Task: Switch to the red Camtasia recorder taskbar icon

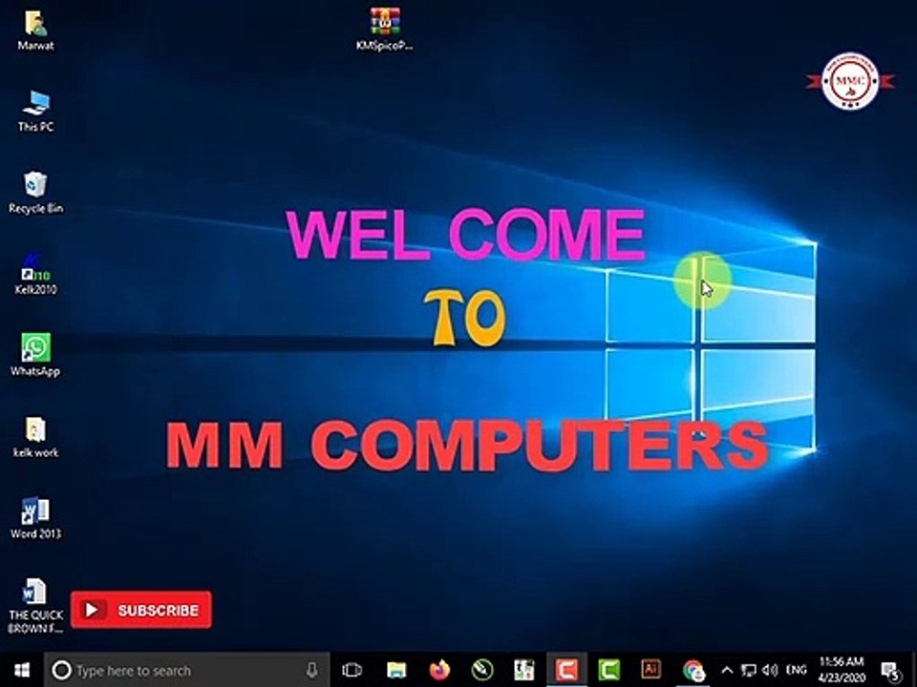Action: pos(566,670)
